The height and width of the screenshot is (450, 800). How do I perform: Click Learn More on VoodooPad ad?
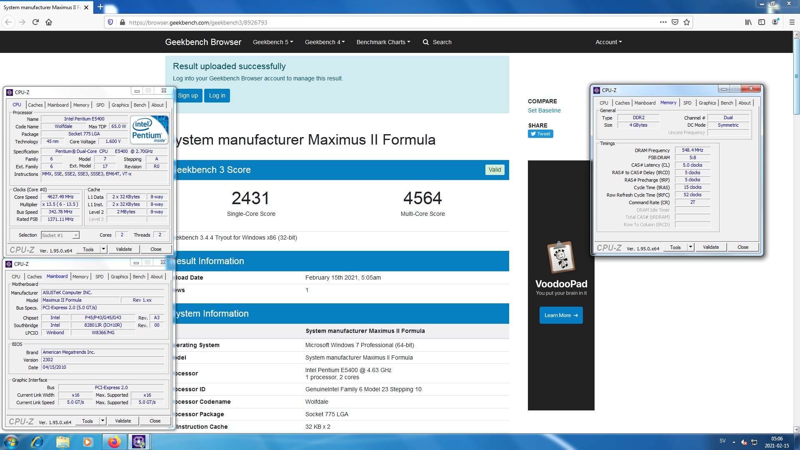(561, 315)
